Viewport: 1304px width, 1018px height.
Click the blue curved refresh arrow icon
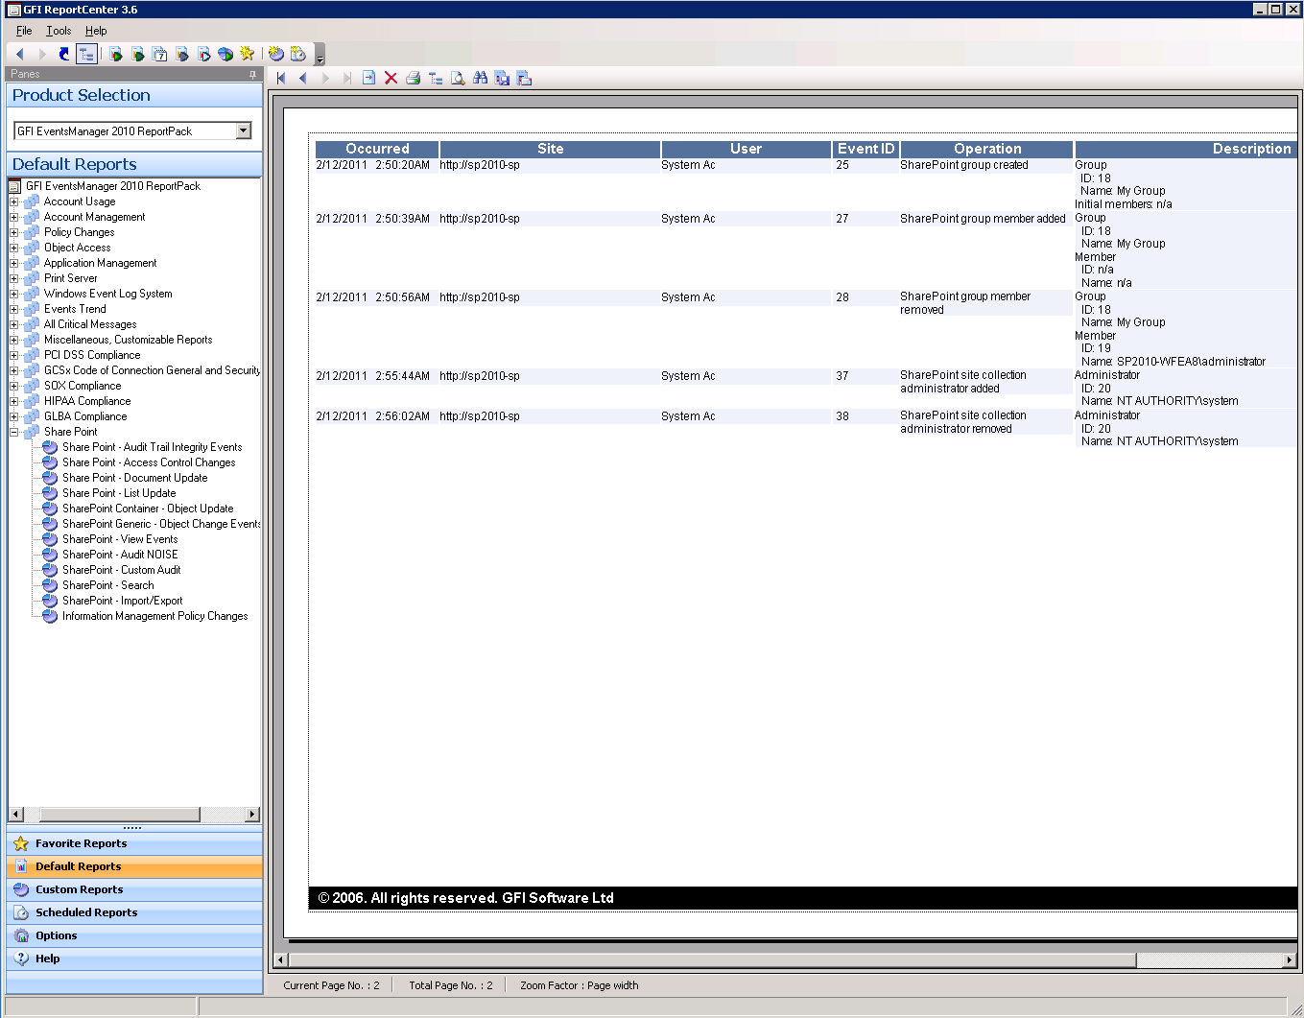pos(64,54)
